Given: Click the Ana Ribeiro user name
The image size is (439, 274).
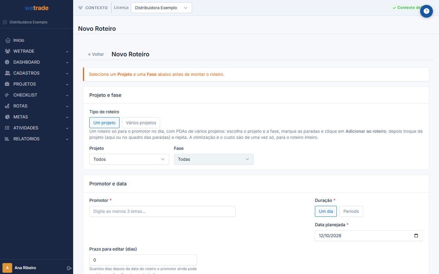Looking at the screenshot, I should pos(25,268).
